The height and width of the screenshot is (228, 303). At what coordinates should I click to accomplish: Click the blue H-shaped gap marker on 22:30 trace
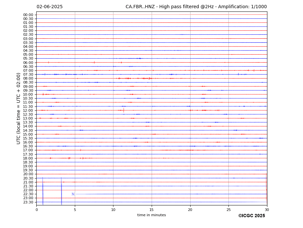tap(73, 194)
